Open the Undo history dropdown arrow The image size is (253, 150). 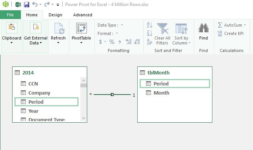pyautogui.click(x=40, y=5)
